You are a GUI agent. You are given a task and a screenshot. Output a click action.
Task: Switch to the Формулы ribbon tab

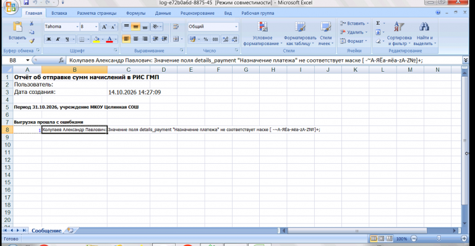135,14
